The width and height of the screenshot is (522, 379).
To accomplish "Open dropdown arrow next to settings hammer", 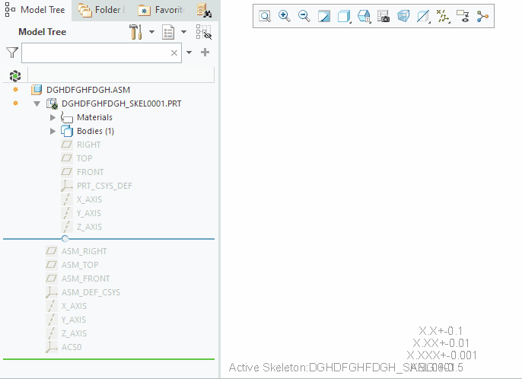I will [152, 32].
